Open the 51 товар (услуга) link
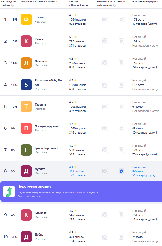162x246 pixels. pyautogui.click(x=144, y=175)
